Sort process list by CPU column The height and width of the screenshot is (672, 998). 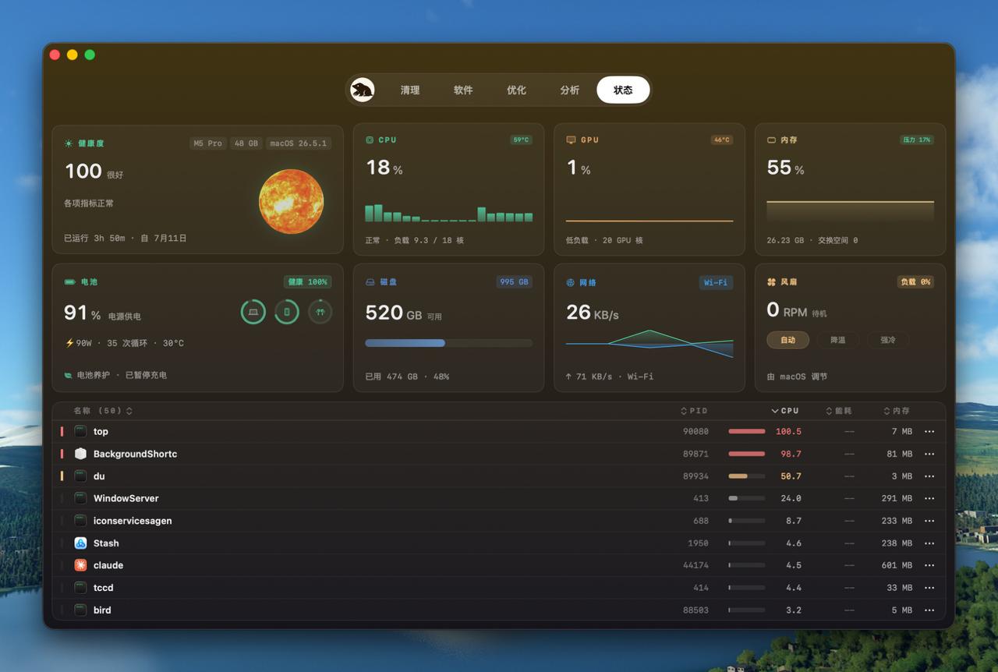[785, 411]
